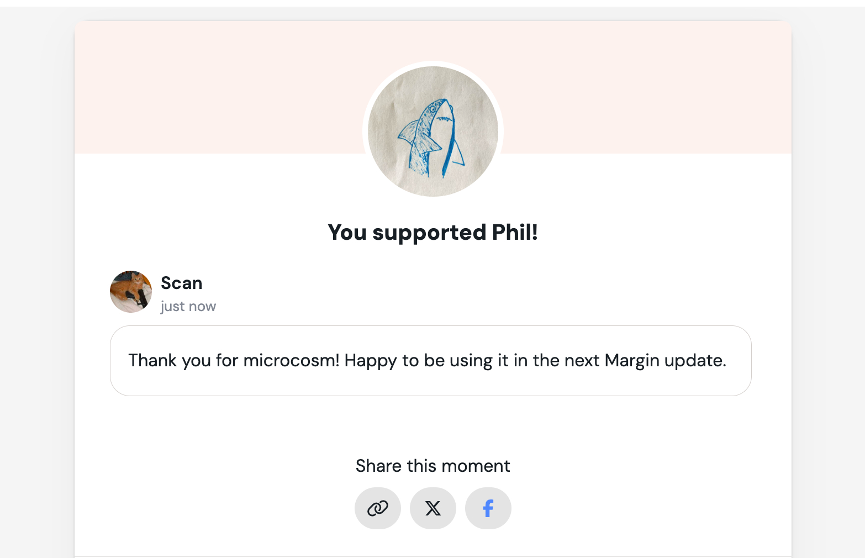Image resolution: width=865 pixels, height=558 pixels.
Task: Click the word "supported" in the heading
Action: click(429, 233)
